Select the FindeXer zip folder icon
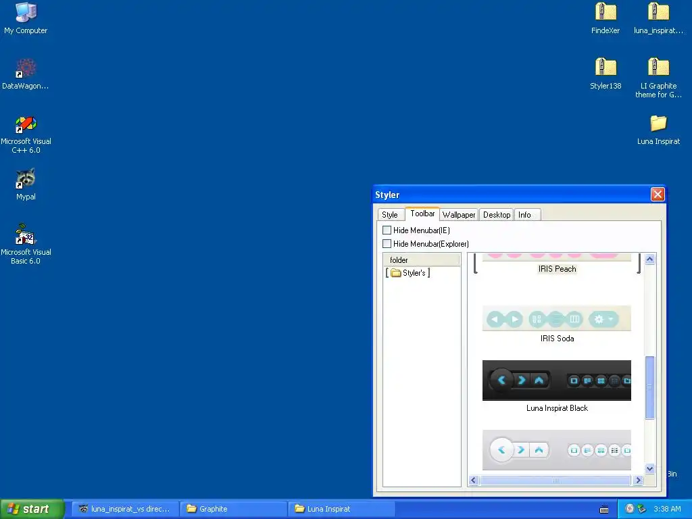This screenshot has height=519, width=692. point(605,18)
